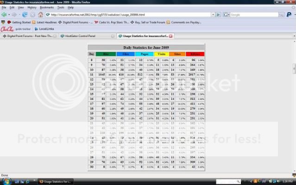
Task: Click Firefox Usage Statistics taskbar button
Action: coord(56,182)
